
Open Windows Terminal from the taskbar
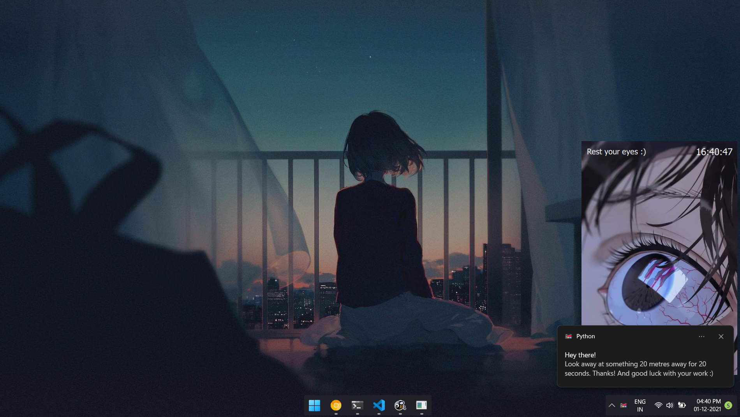[x=357, y=405]
